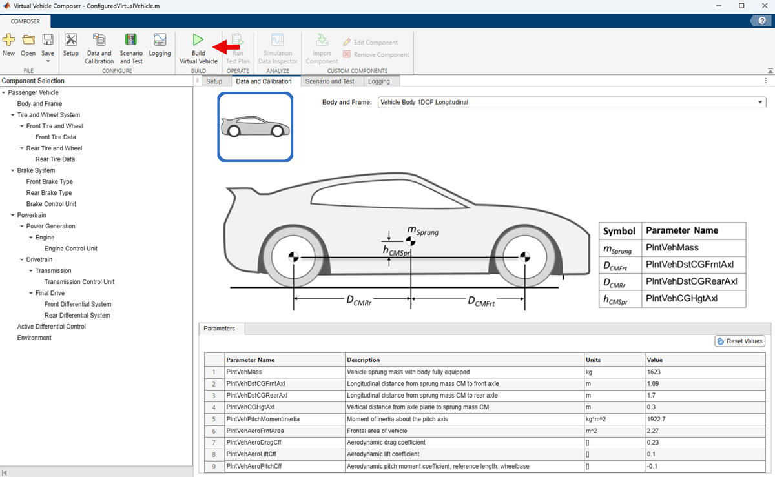Click Reset Values button
The width and height of the screenshot is (775, 477).
point(740,341)
